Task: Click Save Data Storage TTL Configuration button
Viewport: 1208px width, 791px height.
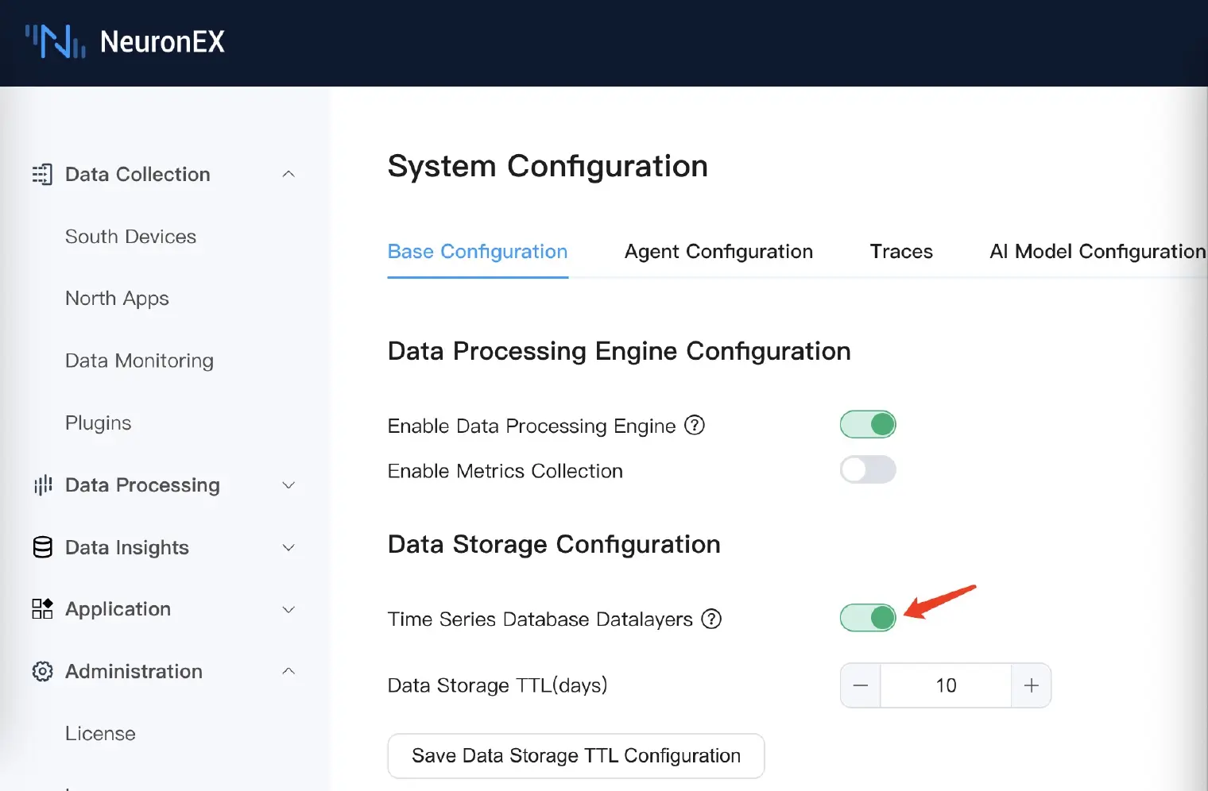Action: [x=576, y=755]
